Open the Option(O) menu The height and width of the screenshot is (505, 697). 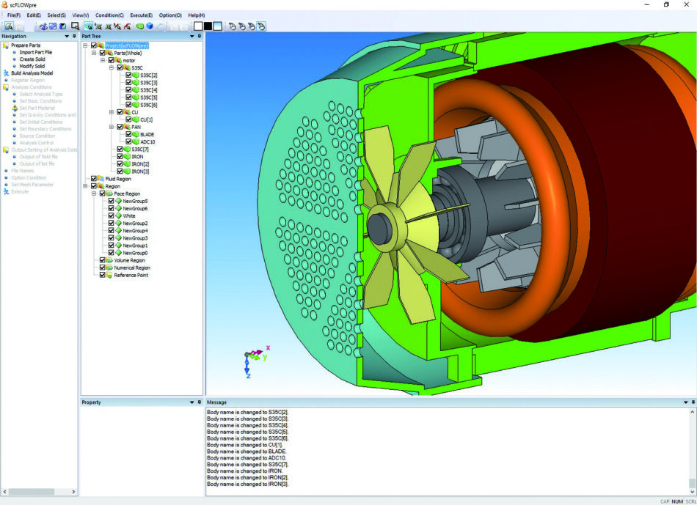click(x=170, y=15)
